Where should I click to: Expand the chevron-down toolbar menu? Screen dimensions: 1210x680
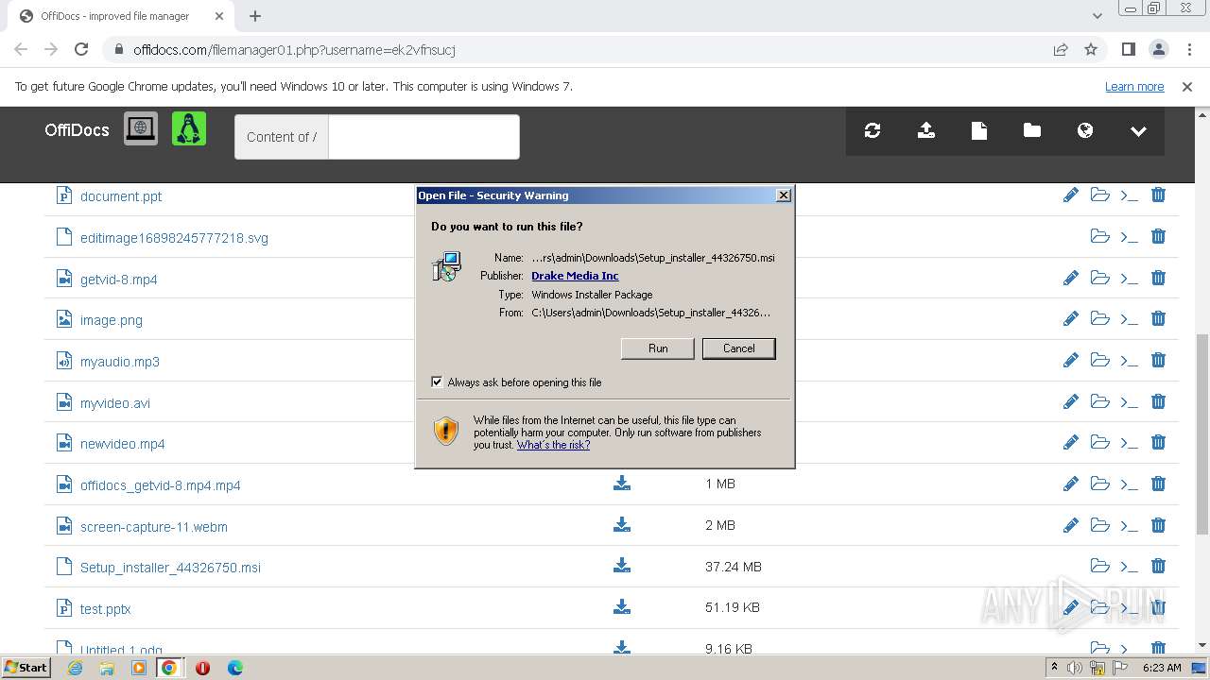click(x=1138, y=131)
